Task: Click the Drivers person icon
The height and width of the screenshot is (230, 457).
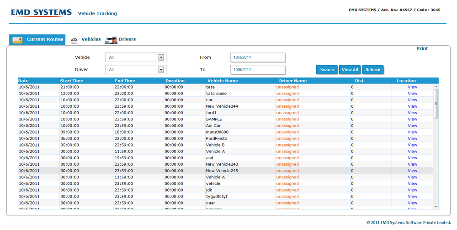Action: pyautogui.click(x=111, y=40)
